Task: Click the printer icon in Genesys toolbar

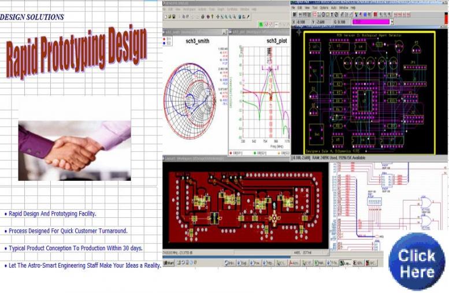Action: [203, 17]
